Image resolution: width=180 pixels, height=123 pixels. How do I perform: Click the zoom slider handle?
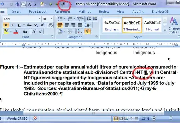click(171, 118)
